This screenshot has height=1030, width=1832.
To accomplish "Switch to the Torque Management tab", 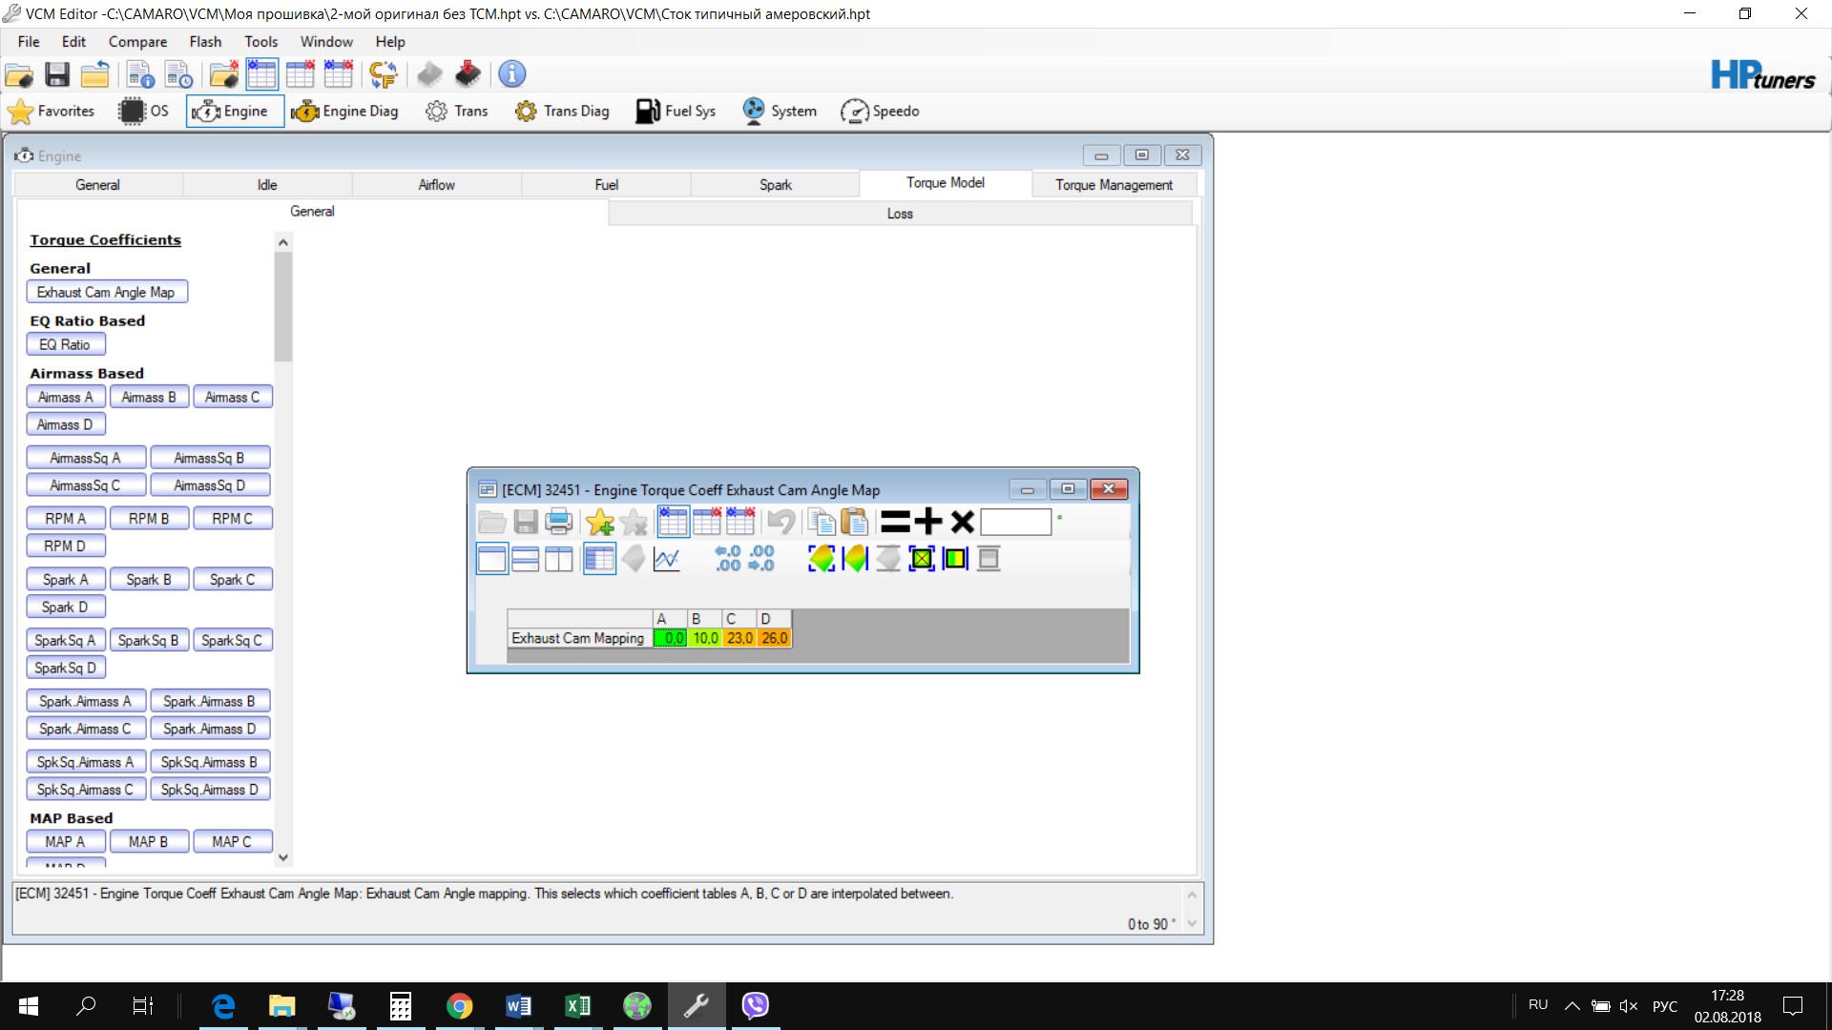I will pos(1114,185).
